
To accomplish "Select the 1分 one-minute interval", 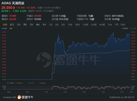I will point(51,25).
